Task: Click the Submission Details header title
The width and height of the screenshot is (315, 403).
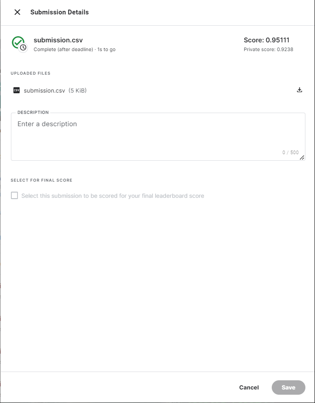Action: (x=59, y=12)
